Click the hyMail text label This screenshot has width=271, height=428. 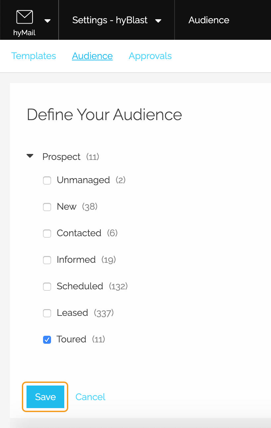pos(25,33)
